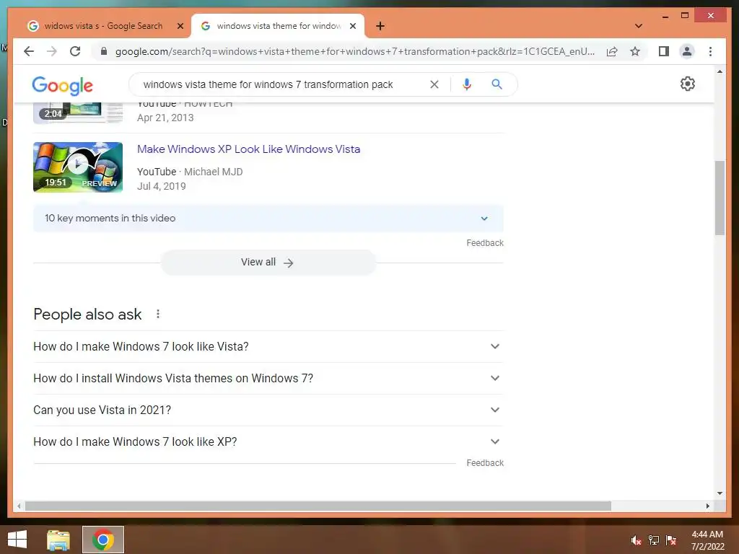
Task: Open File Explorer from the taskbar
Action: pyautogui.click(x=58, y=540)
